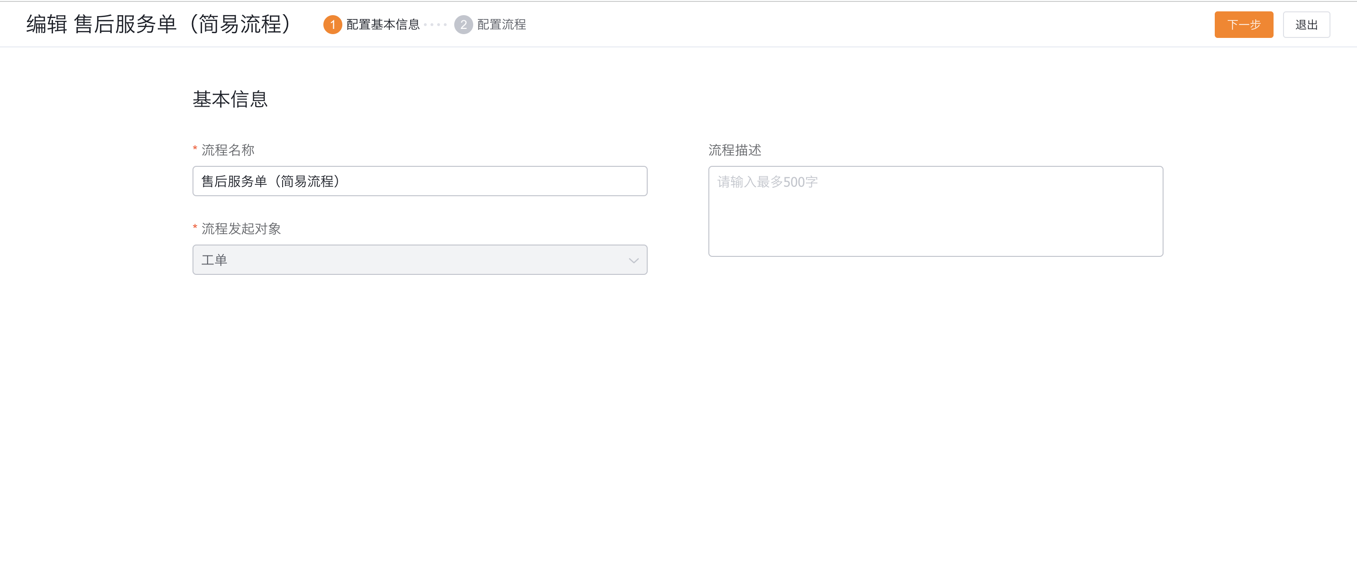This screenshot has width=1357, height=563.
Task: Focus the 流程名称 input field
Action: [420, 181]
